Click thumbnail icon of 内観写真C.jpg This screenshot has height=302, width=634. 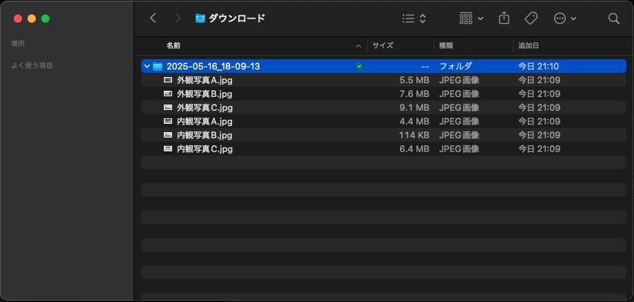click(x=168, y=149)
